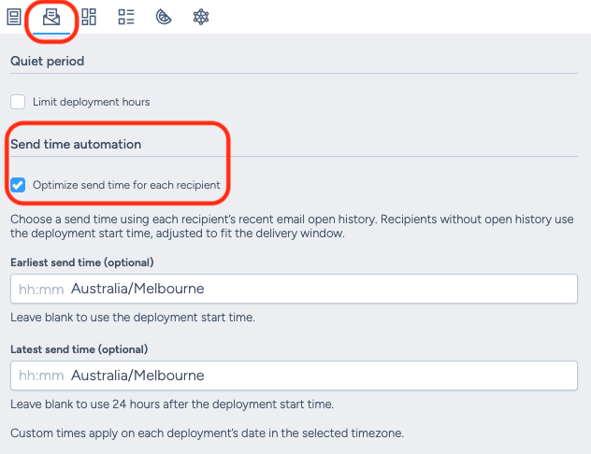Select the Earliest send time (optional) label
The image size is (591, 454).
click(x=82, y=262)
